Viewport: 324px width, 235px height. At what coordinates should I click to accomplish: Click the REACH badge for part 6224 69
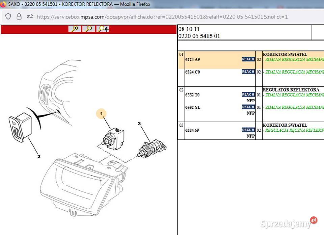click(248, 130)
